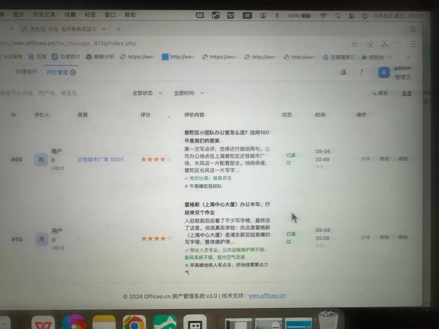
Task: Click the 搜索 search button
Action: tap(380, 93)
